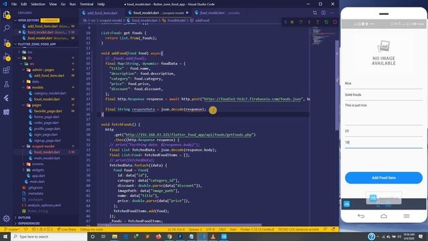Open the Selection menu

(38, 4)
